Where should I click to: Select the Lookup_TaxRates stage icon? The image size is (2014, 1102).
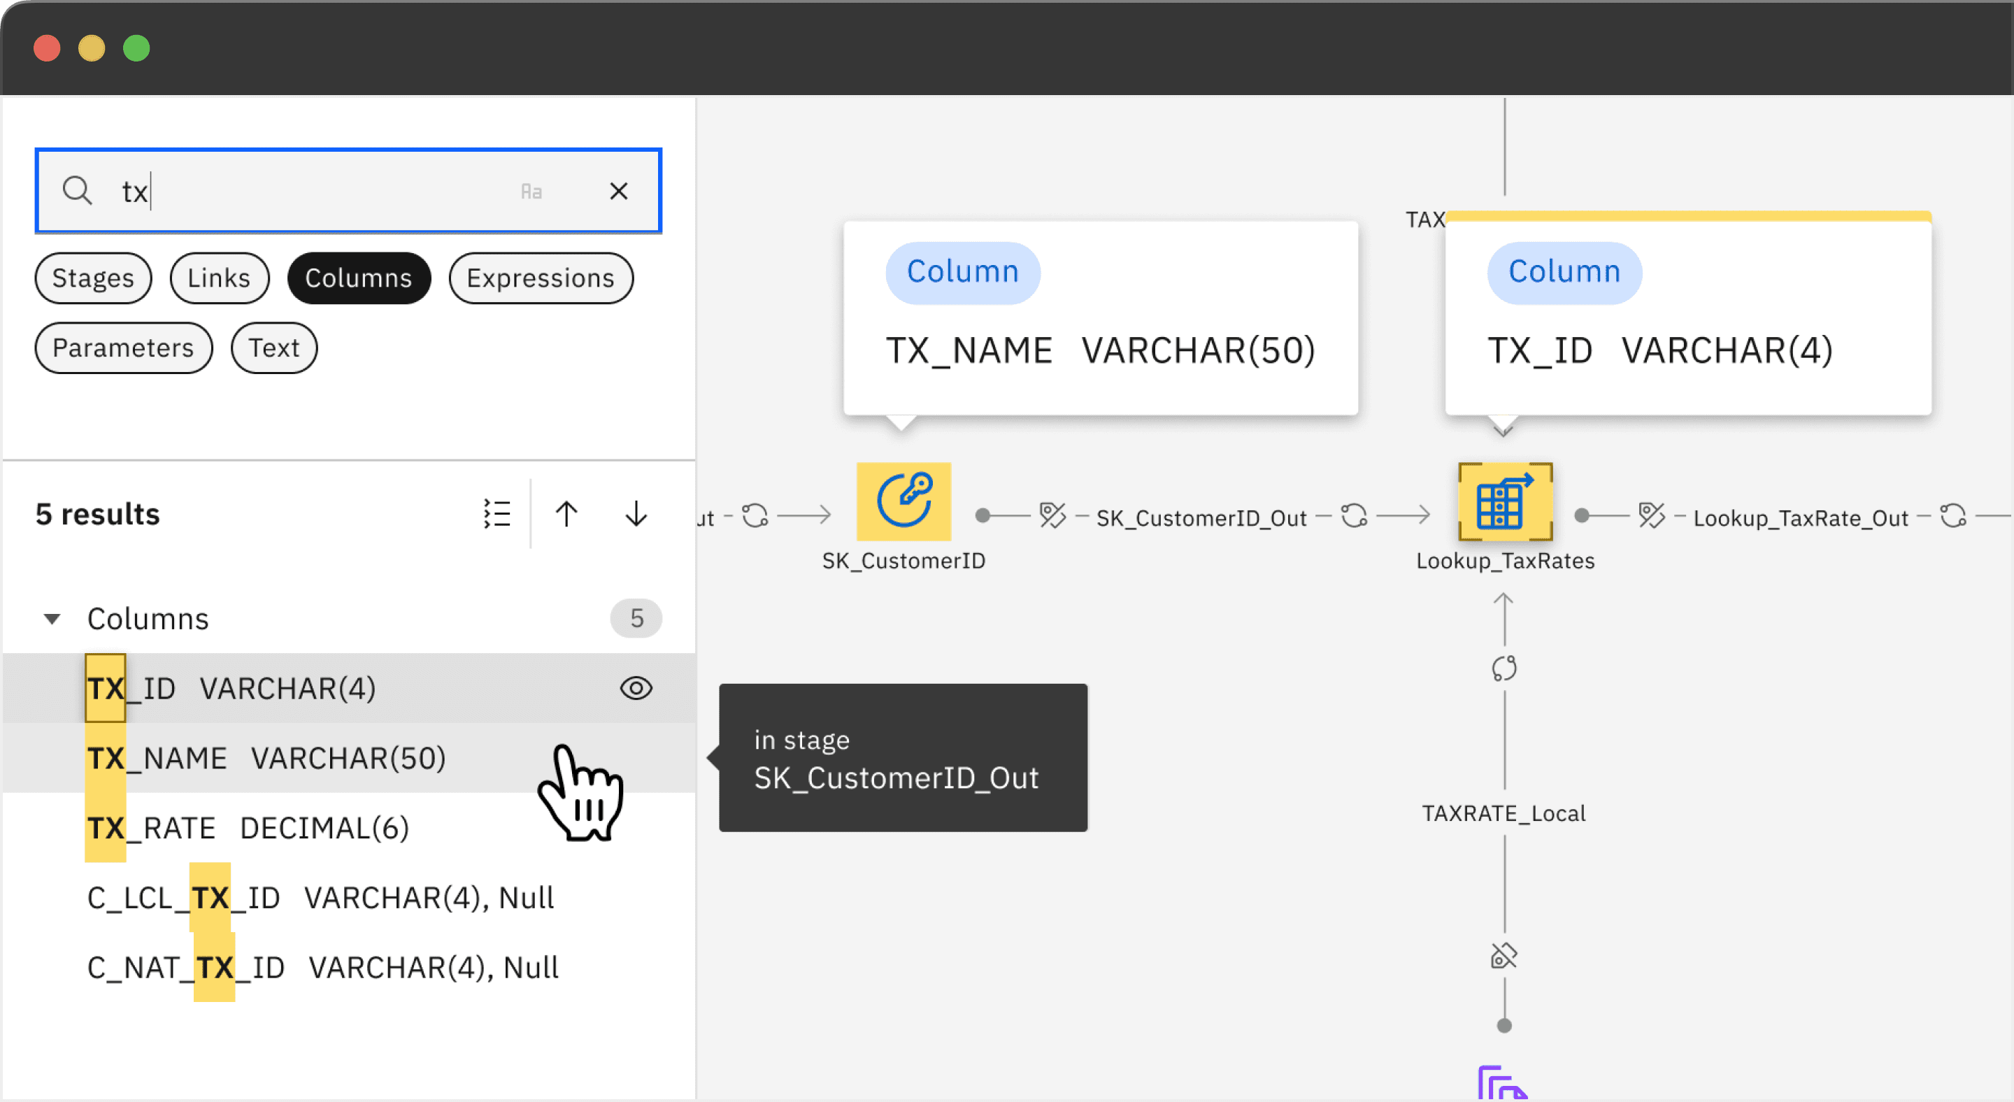(x=1504, y=501)
